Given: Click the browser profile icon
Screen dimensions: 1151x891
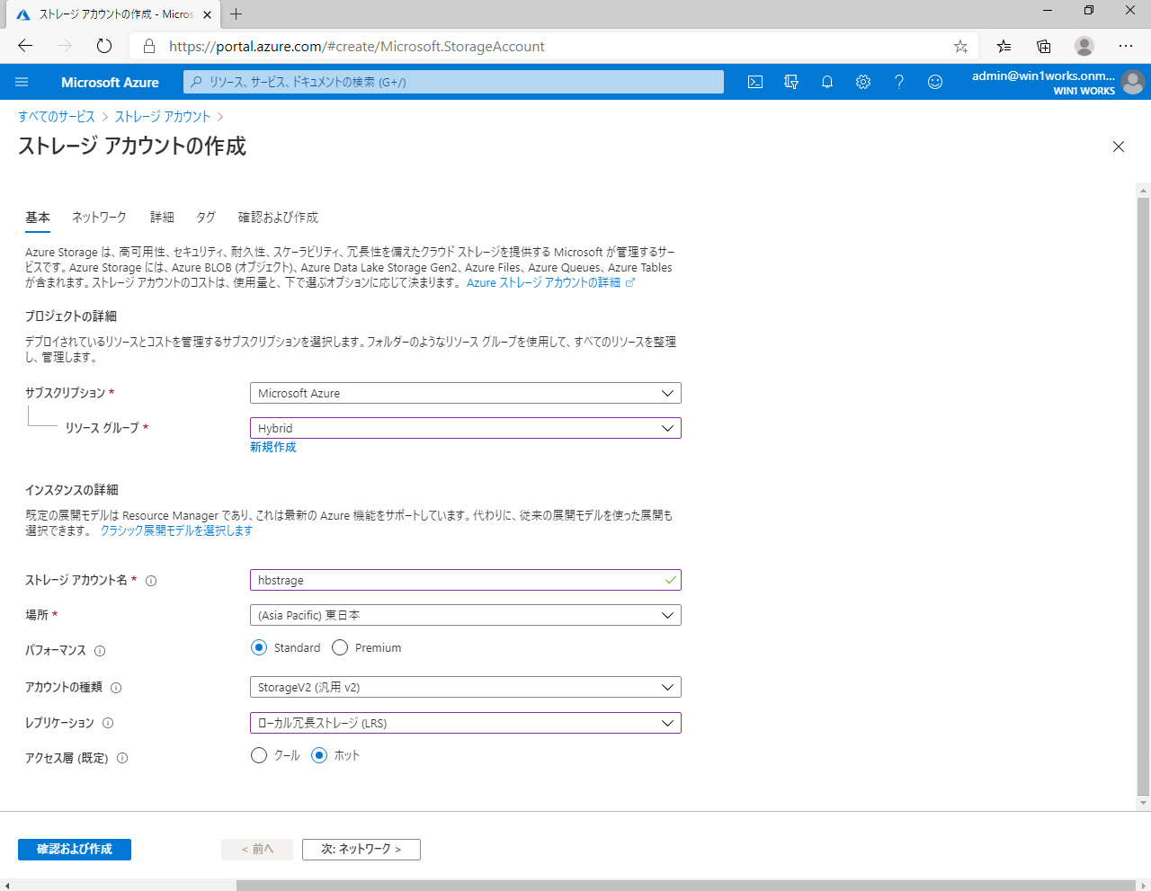Looking at the screenshot, I should [1084, 46].
